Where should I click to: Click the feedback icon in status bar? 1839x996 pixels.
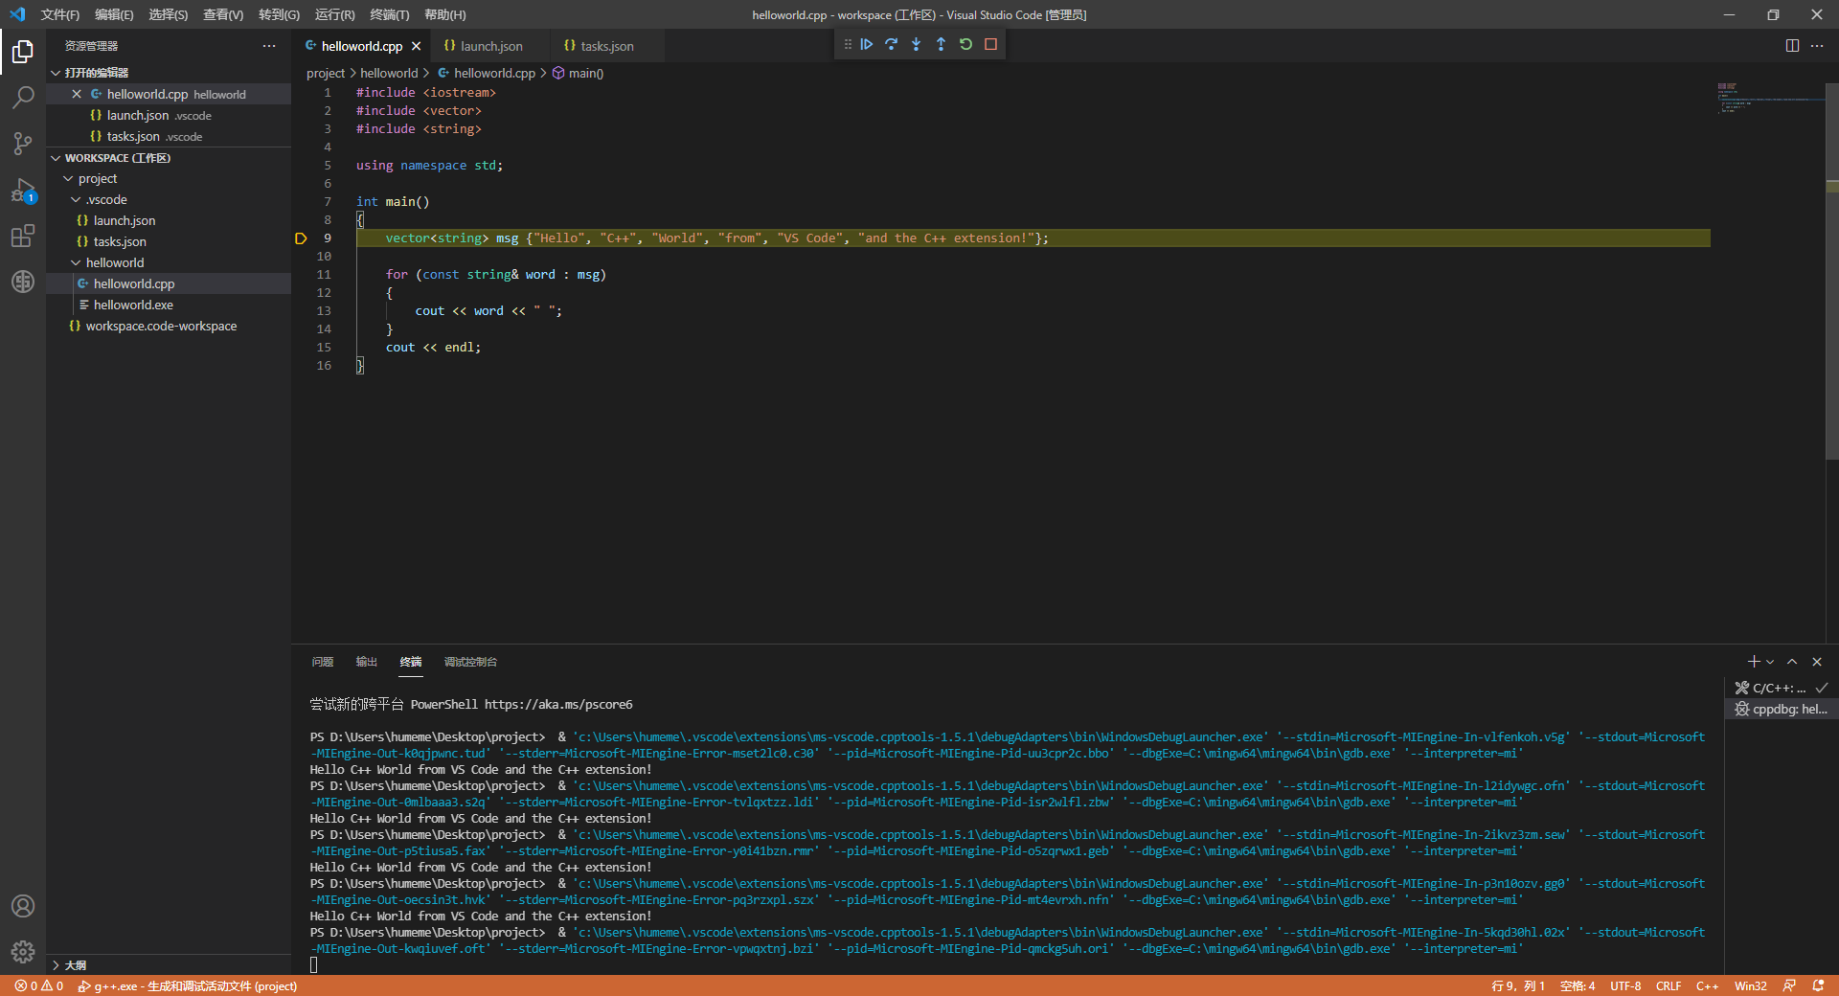click(1788, 985)
